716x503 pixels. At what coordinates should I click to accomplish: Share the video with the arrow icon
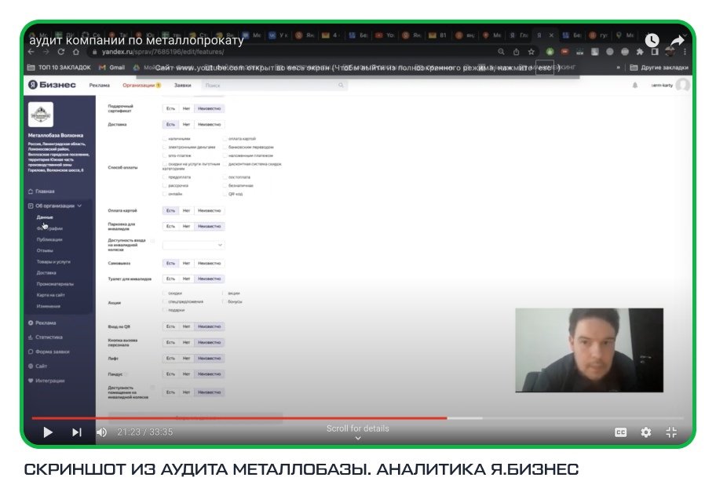[678, 40]
